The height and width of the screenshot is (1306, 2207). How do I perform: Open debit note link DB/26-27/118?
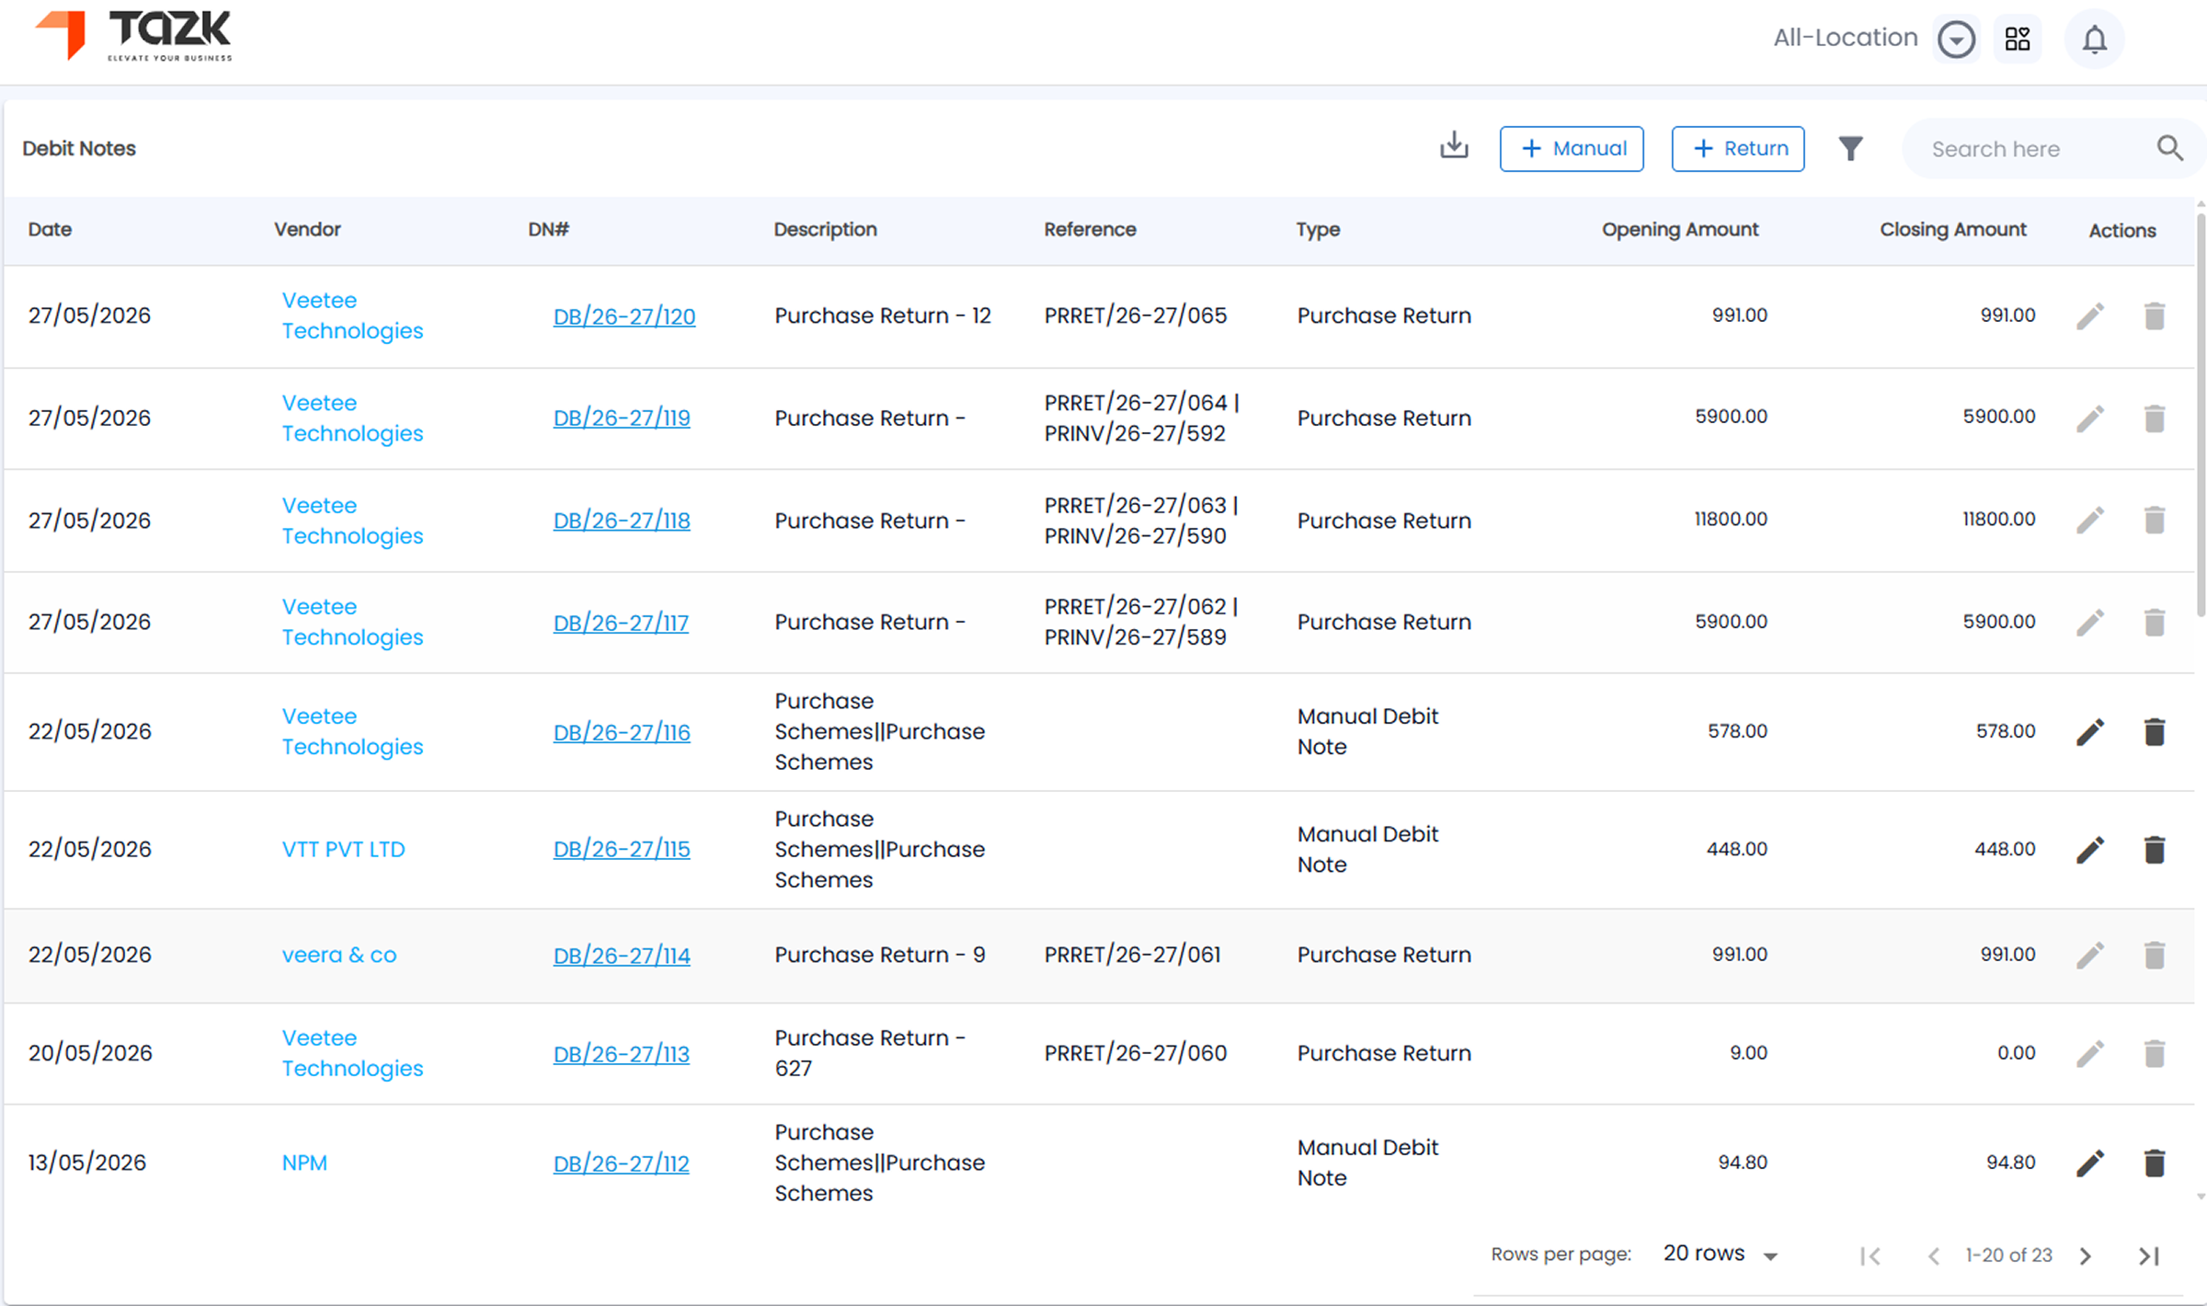pos(621,521)
